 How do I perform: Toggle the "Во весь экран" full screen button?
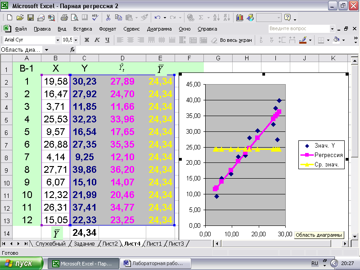pyautogui.click(x=236, y=40)
